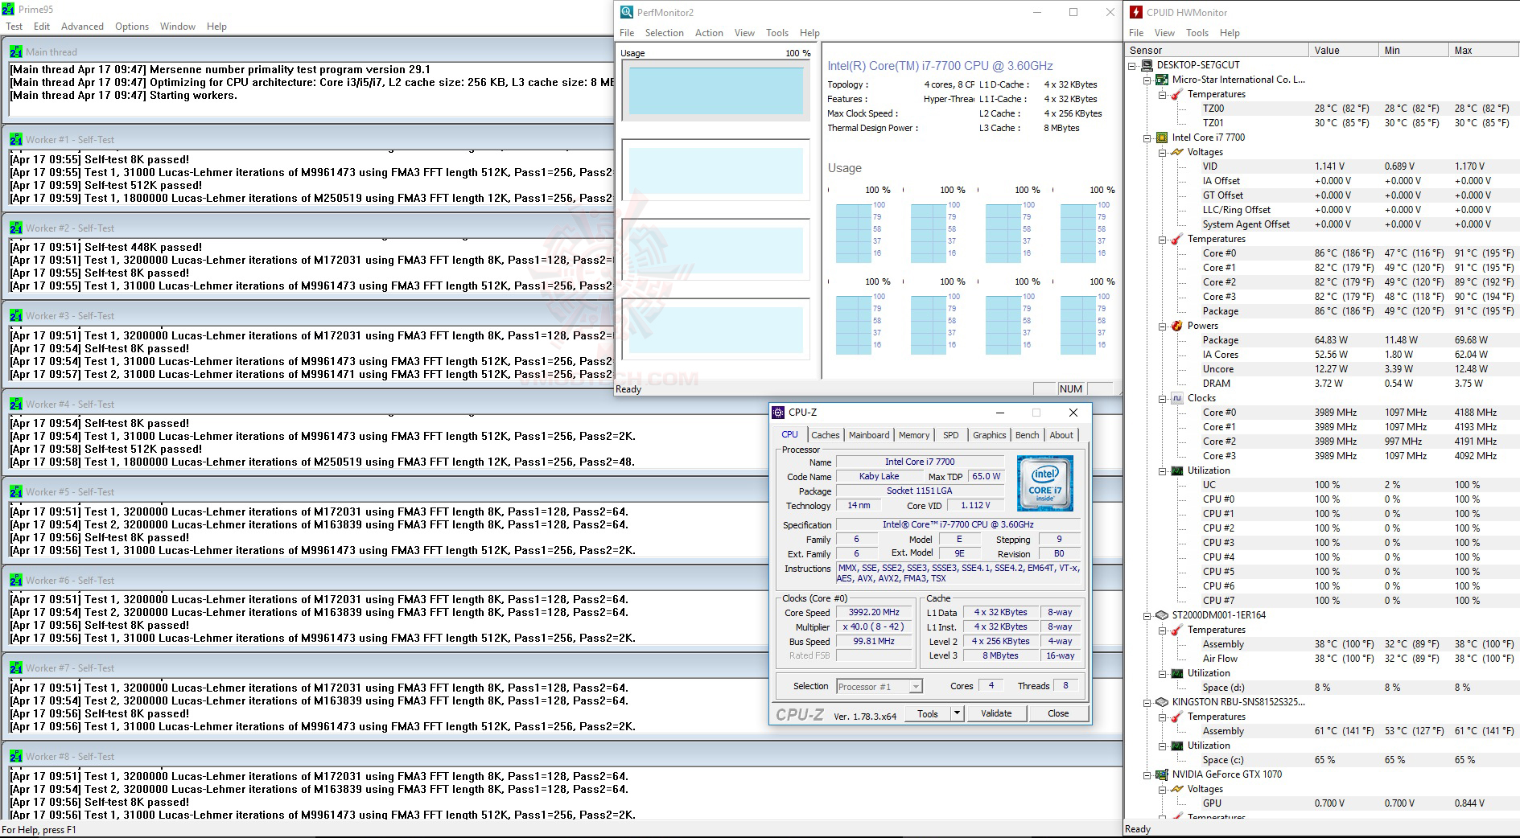The image size is (1520, 838).
Task: Click the Validate button in CPU-Z
Action: point(996,713)
